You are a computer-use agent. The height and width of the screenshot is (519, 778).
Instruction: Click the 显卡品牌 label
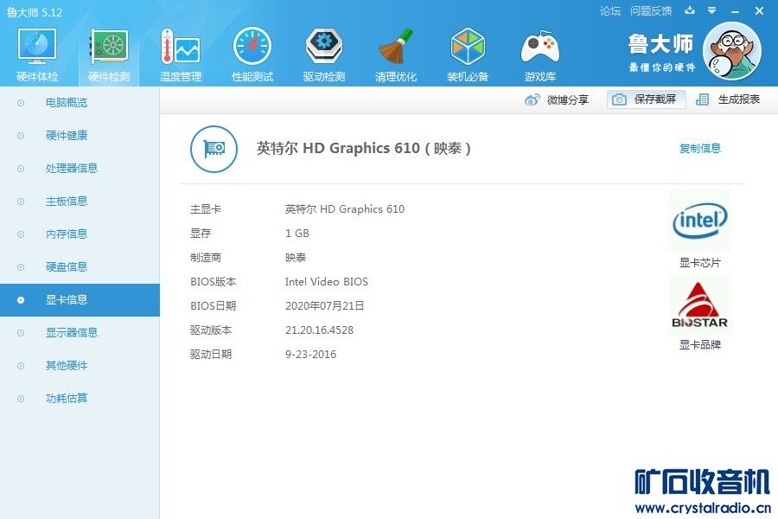pyautogui.click(x=699, y=344)
